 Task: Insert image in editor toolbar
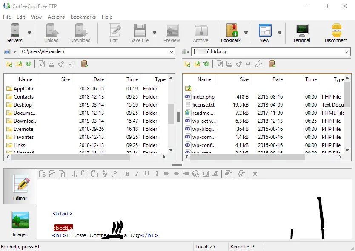click(206, 174)
